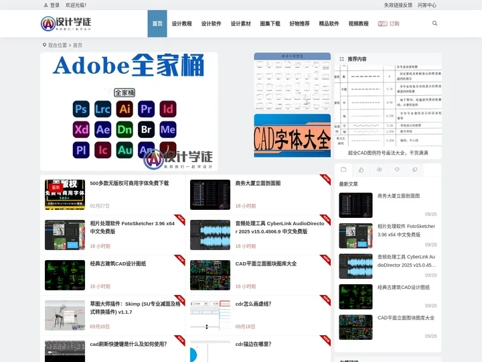Viewport: 482px width, 362px height.
Task: Open article 商务大厦立面剖面图 in main list
Action: point(258,183)
